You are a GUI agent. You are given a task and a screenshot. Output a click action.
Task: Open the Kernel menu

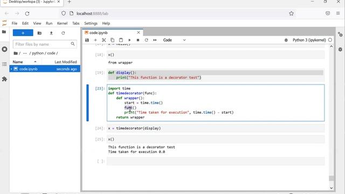click(63, 23)
